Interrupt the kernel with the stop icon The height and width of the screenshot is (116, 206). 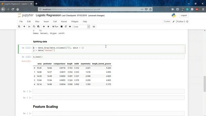tap(61, 26)
